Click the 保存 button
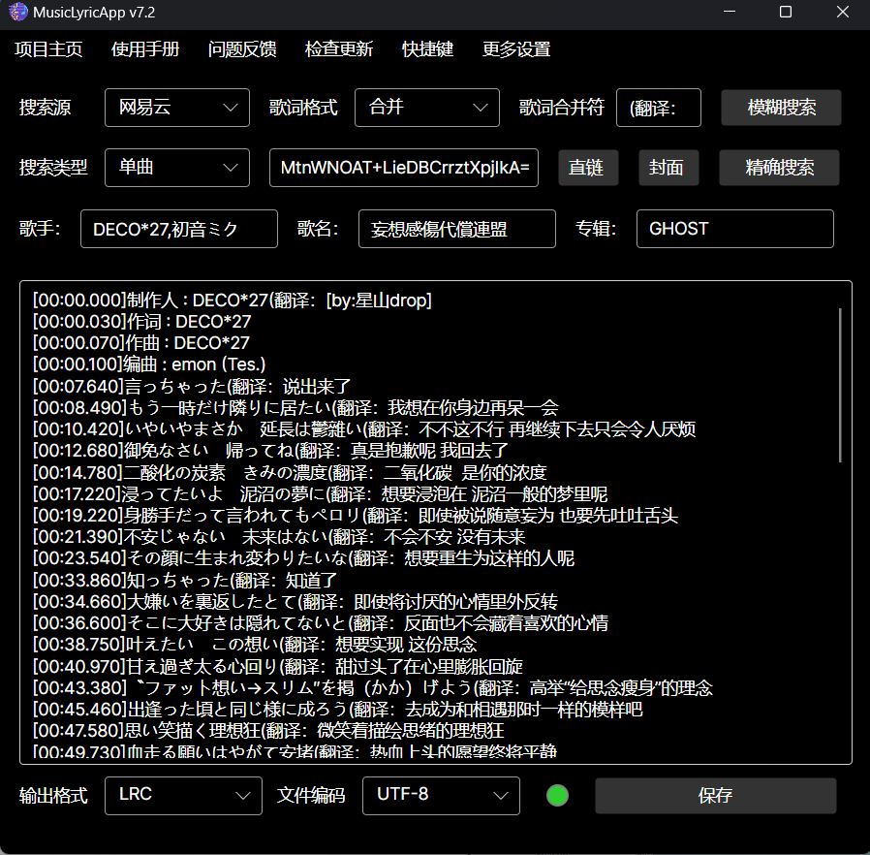This screenshot has width=870, height=855. (x=716, y=796)
